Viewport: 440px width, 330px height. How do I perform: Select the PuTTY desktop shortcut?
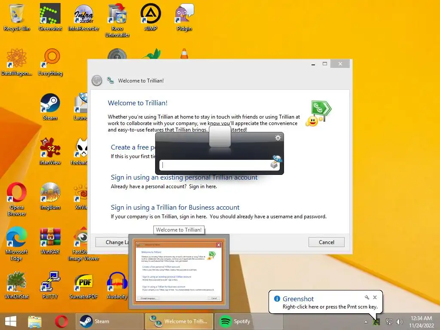(50, 285)
